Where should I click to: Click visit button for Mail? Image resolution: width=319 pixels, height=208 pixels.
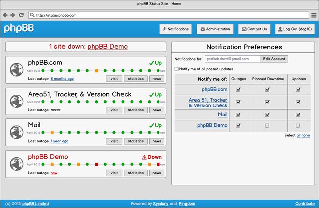pyautogui.click(x=114, y=141)
